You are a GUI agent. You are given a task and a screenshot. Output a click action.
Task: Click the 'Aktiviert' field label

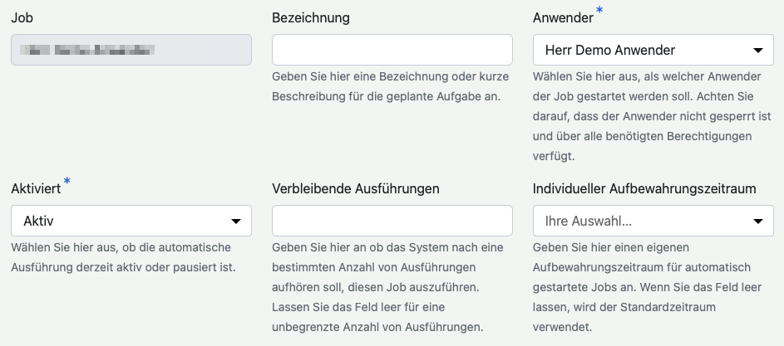(x=35, y=188)
